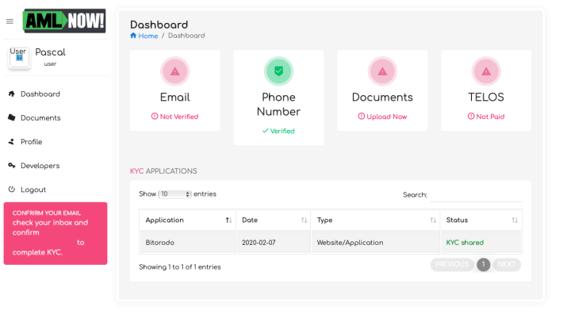Sort table by Status column
The height and width of the screenshot is (318, 563).
coord(481,220)
